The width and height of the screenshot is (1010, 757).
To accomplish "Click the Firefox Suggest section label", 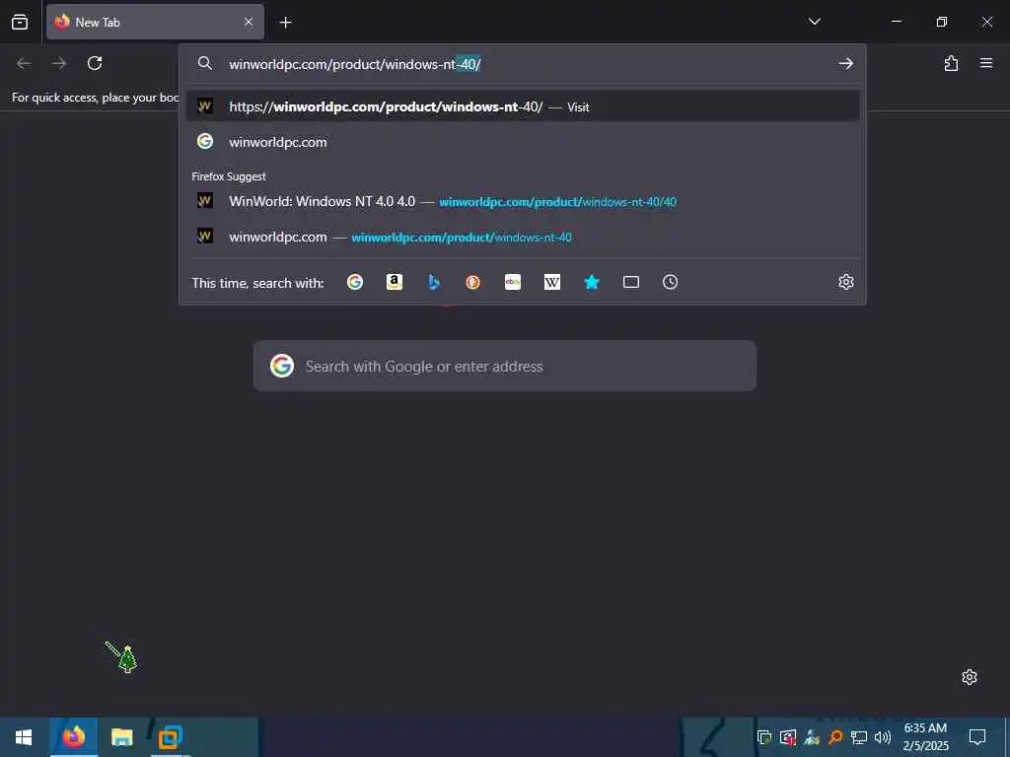I will [x=229, y=176].
